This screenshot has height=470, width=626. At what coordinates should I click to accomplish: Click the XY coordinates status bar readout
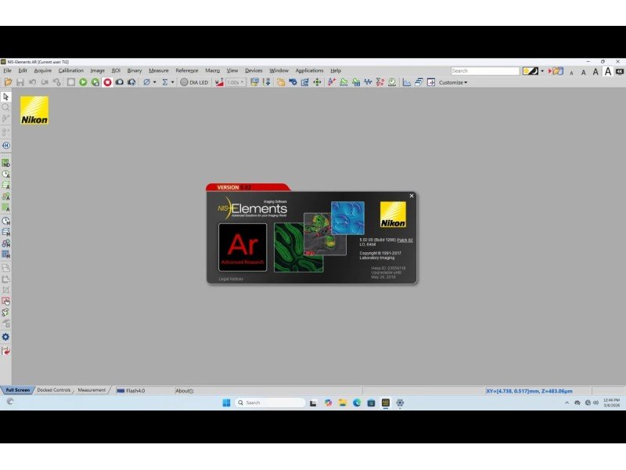click(529, 391)
